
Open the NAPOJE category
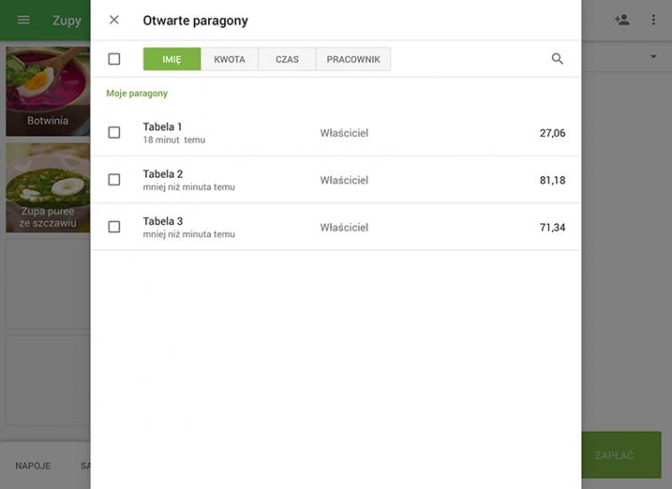pyautogui.click(x=33, y=465)
